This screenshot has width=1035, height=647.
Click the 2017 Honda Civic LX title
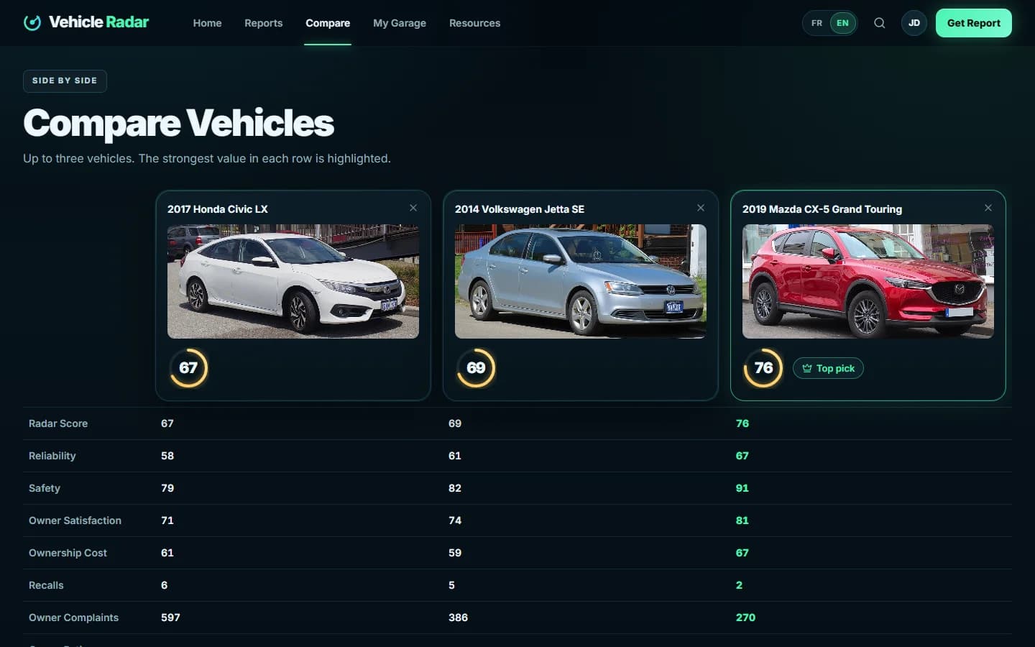218,209
